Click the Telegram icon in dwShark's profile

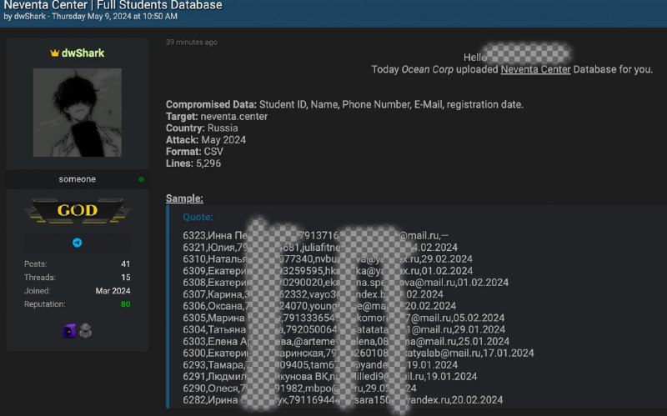(x=77, y=243)
